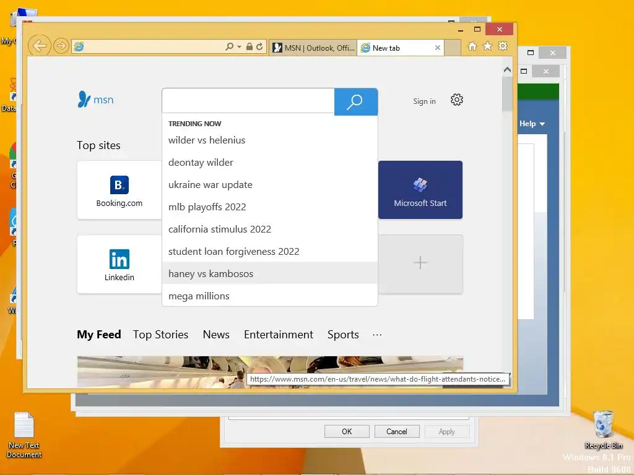
Task: Click the plus tile to add a site
Action: pyautogui.click(x=420, y=263)
